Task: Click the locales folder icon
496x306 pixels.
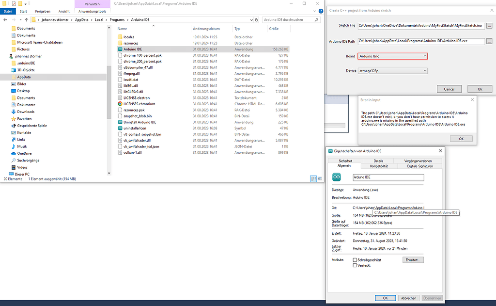Action: 120,37
